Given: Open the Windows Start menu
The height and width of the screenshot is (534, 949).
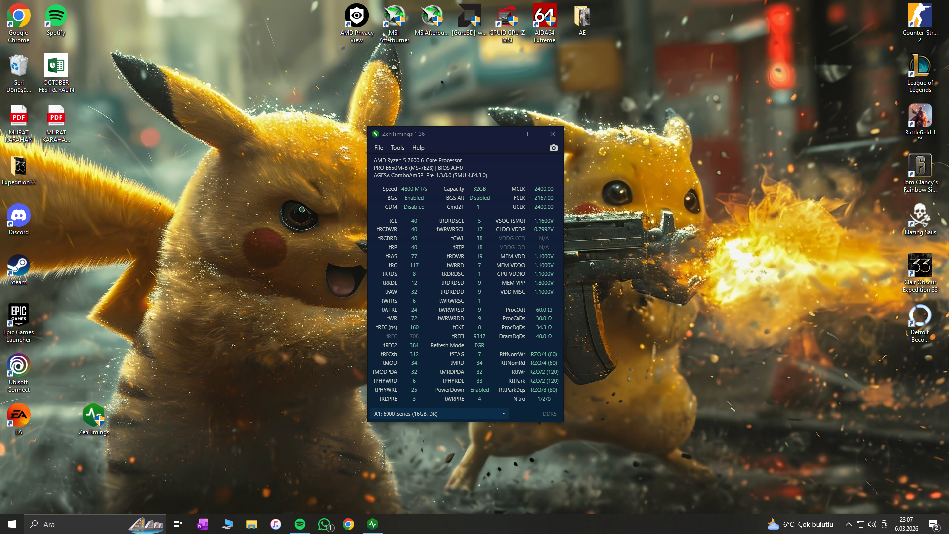Looking at the screenshot, I should point(12,524).
